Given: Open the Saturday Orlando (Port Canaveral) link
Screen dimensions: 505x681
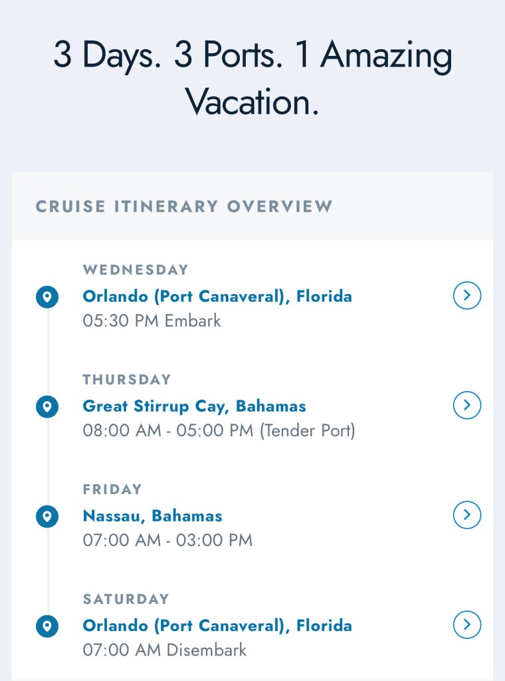Looking at the screenshot, I should [217, 626].
